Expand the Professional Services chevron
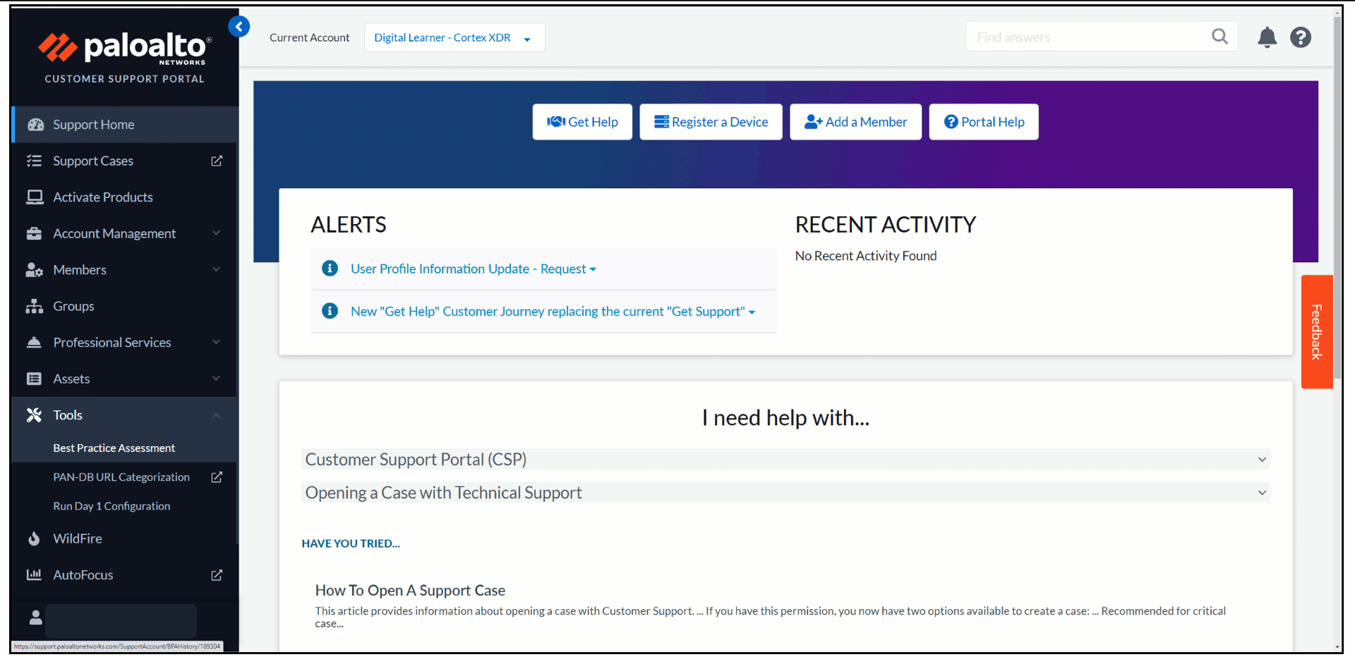Image resolution: width=1355 pixels, height=657 pixels. click(217, 342)
